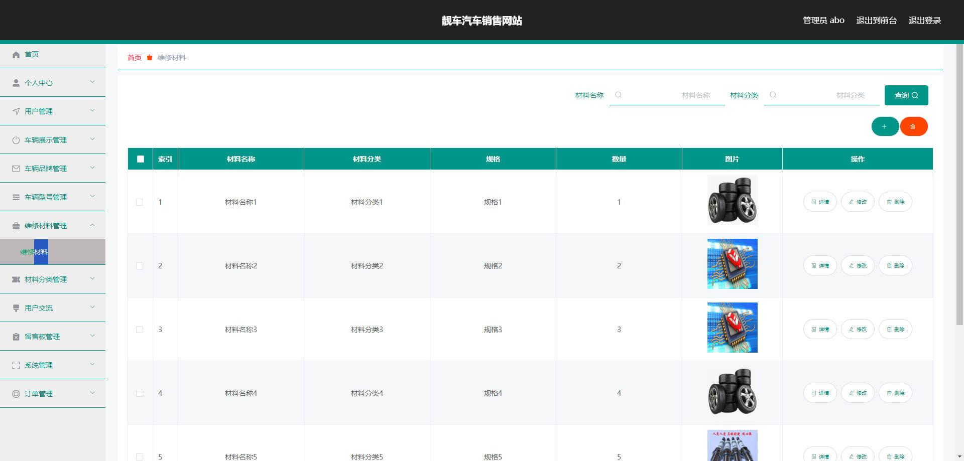
Task: Click the home icon beside 首页 in sidebar
Action: [16, 55]
